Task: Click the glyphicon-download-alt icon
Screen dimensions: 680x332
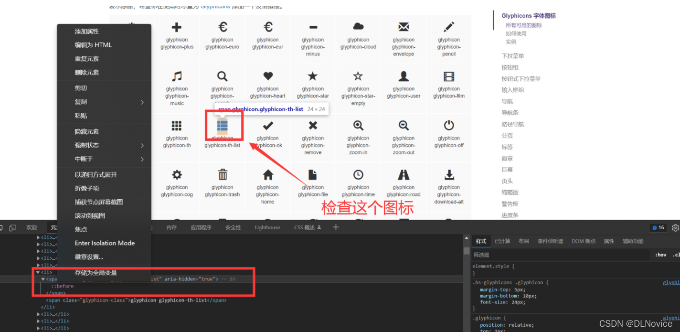Action: click(x=449, y=174)
